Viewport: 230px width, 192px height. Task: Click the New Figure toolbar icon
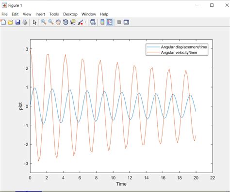(3, 22)
